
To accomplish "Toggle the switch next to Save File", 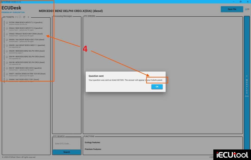I will (247, 9).
